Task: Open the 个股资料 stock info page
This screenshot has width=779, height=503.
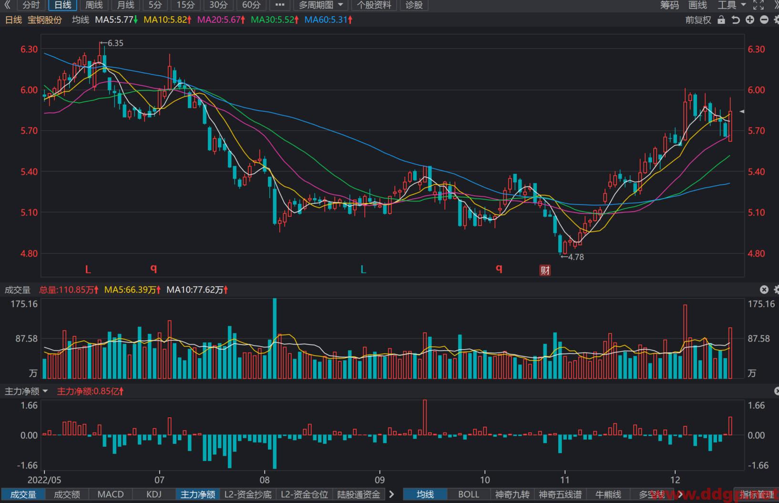Action: pyautogui.click(x=374, y=5)
